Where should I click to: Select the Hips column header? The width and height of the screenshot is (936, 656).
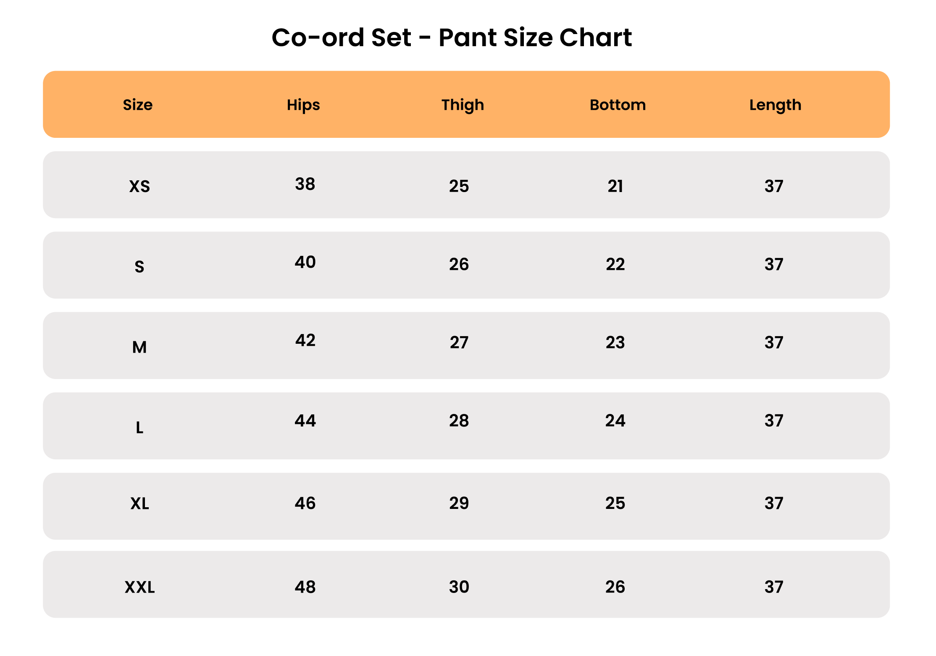(303, 105)
